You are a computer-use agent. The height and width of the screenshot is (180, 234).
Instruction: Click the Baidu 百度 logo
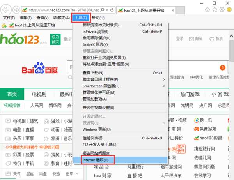(x=40, y=68)
